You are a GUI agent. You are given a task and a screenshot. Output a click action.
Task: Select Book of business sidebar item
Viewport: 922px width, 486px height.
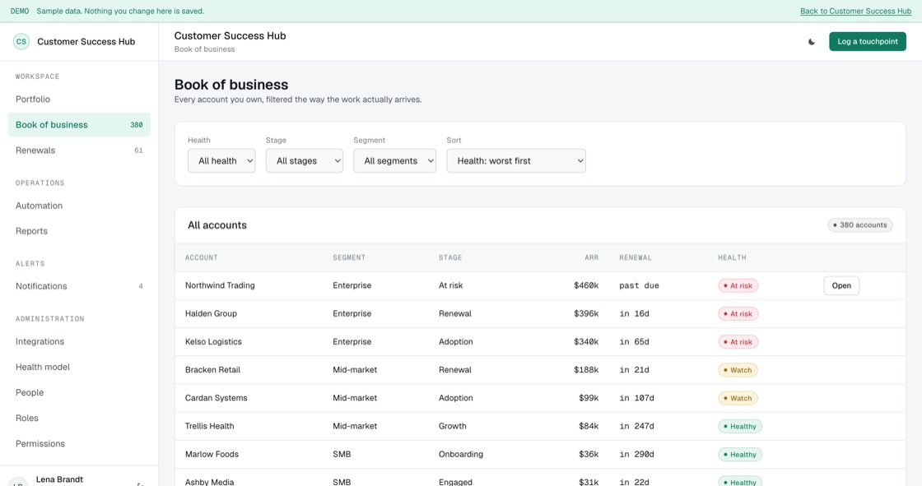point(79,125)
